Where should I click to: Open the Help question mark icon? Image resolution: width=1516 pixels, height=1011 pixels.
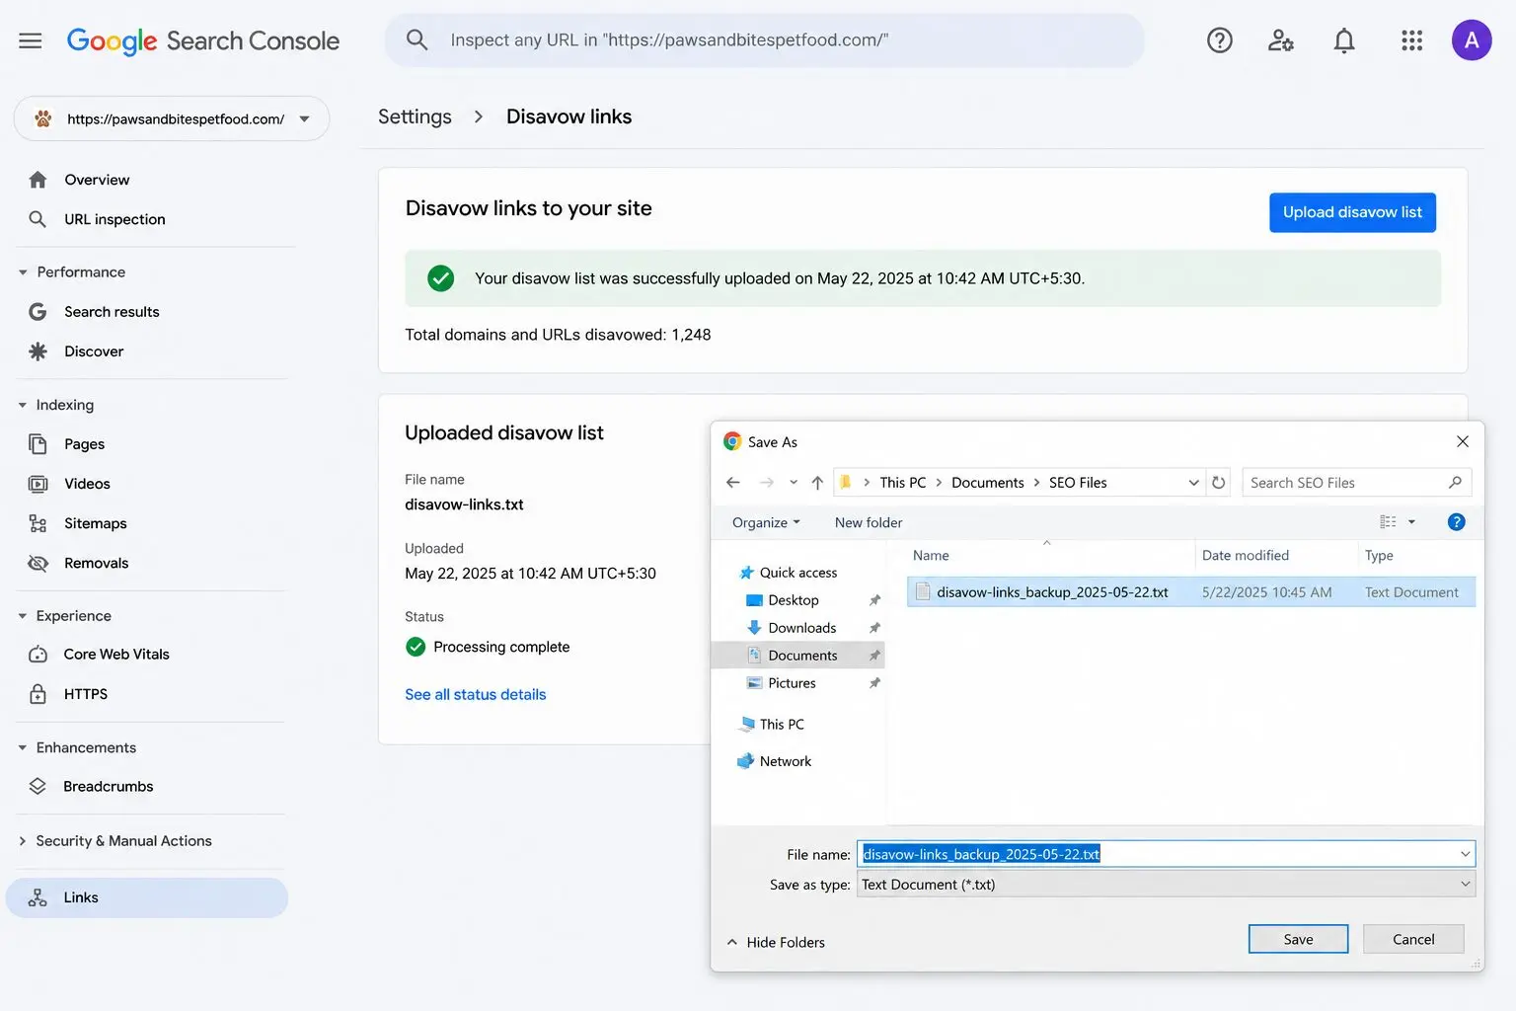pos(1220,40)
